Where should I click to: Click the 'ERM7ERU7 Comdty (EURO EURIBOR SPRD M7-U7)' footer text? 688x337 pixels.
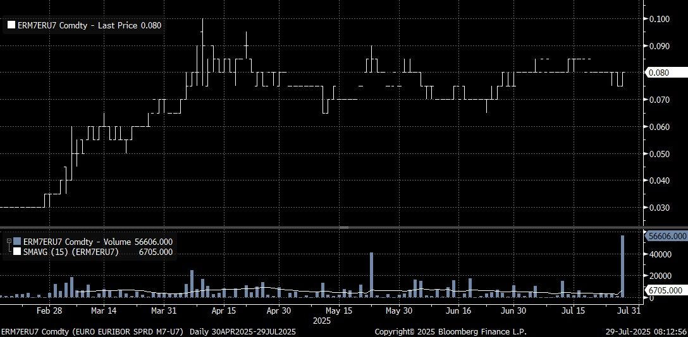tap(94, 332)
